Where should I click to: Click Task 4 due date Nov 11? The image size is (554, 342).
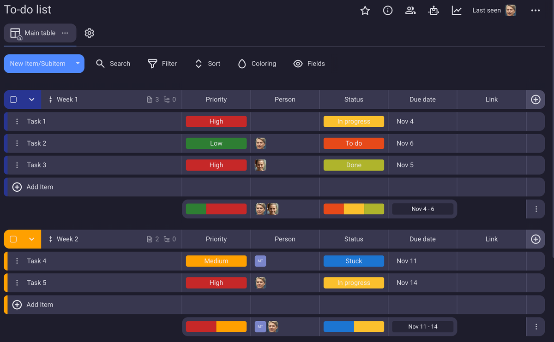tap(407, 261)
